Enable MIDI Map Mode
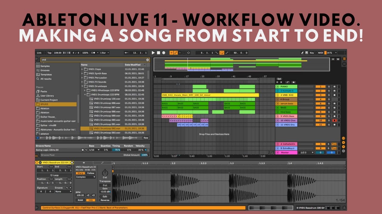 [321, 53]
